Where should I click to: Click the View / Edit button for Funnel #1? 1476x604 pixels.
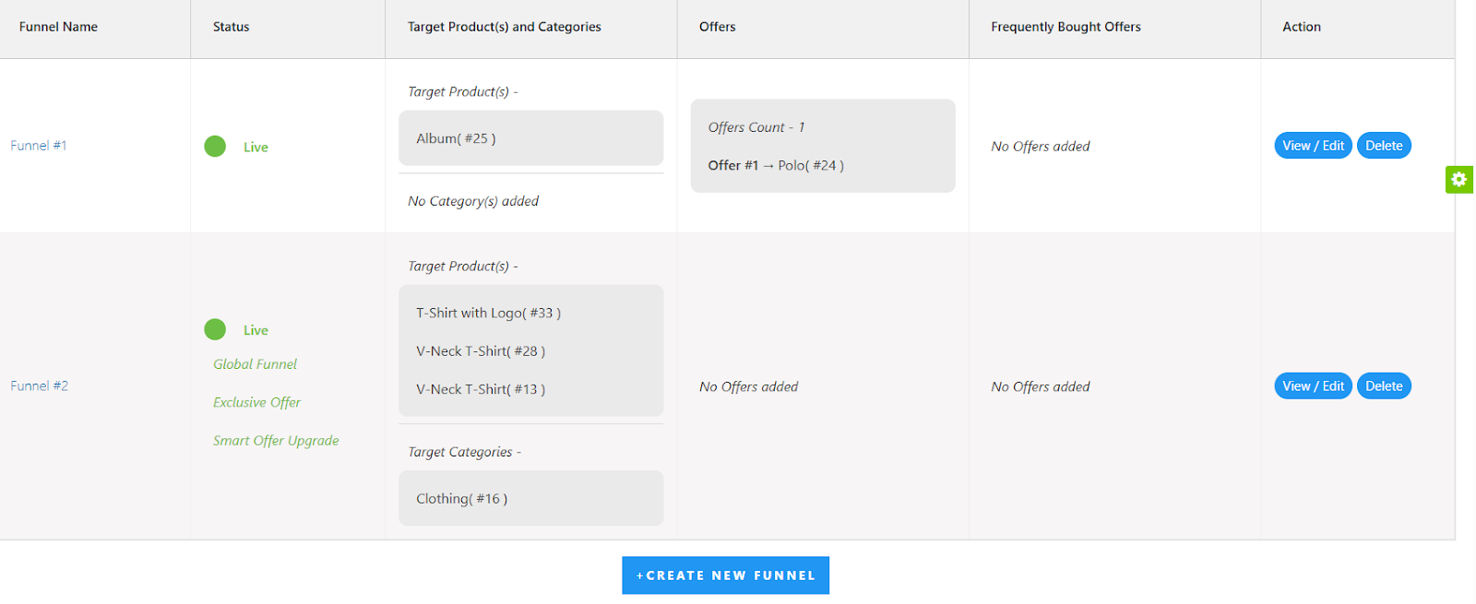pos(1312,145)
